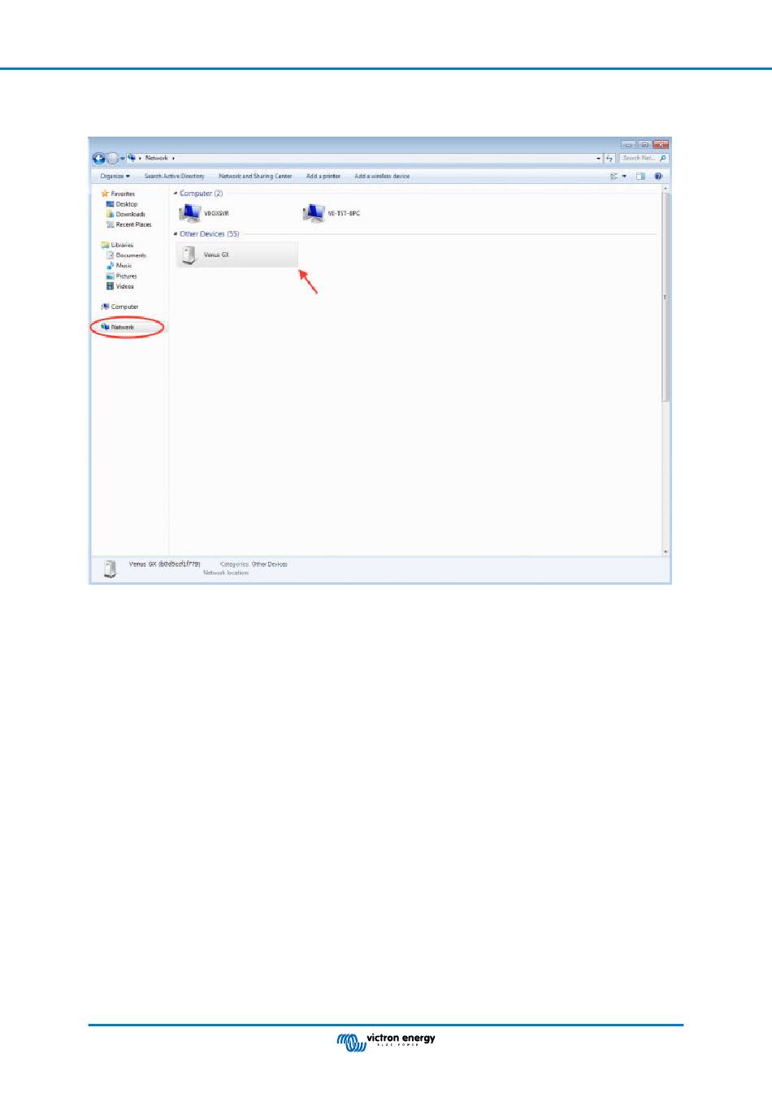The image size is (772, 1093).
Task: Click the Forward navigation arrow button
Action: pyautogui.click(x=113, y=159)
